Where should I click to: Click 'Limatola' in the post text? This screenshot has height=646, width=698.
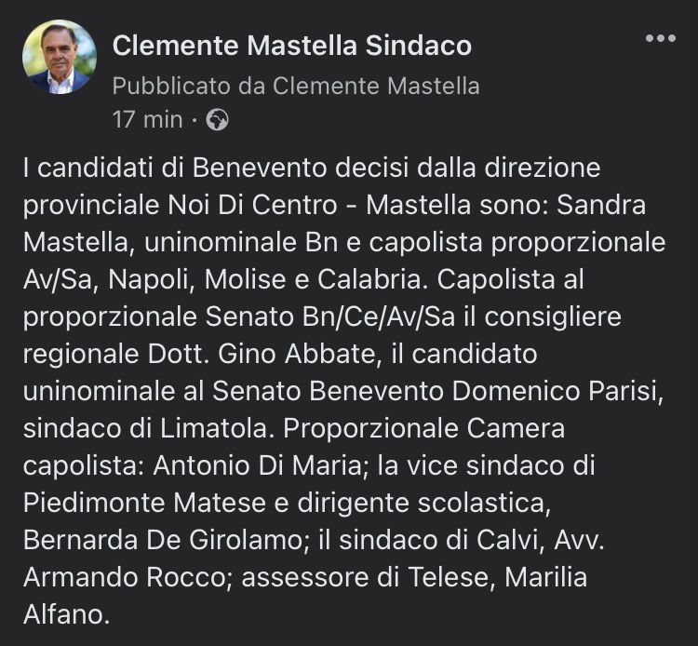pyautogui.click(x=214, y=428)
